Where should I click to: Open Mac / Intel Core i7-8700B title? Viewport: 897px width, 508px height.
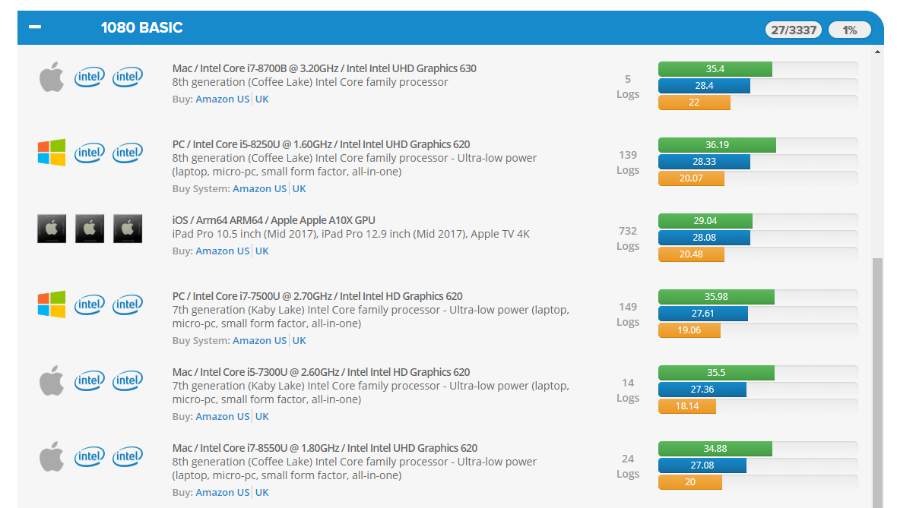point(325,68)
